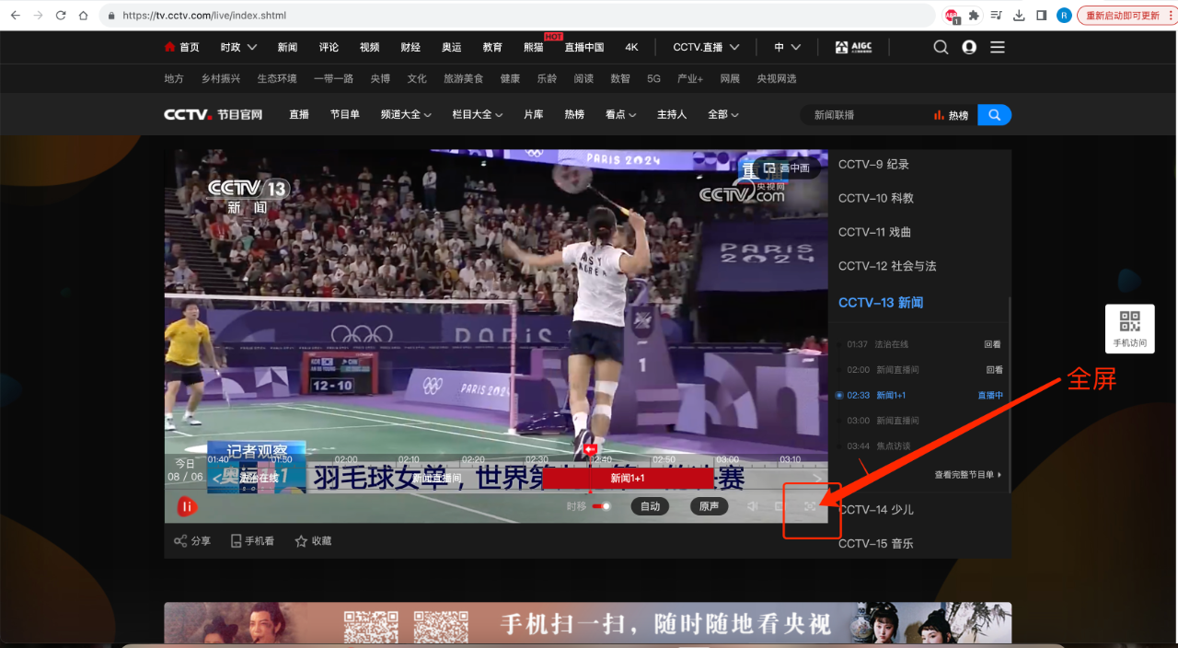Click the red 新闻1+1 timeline segment
This screenshot has width=1178, height=648.
628,479
